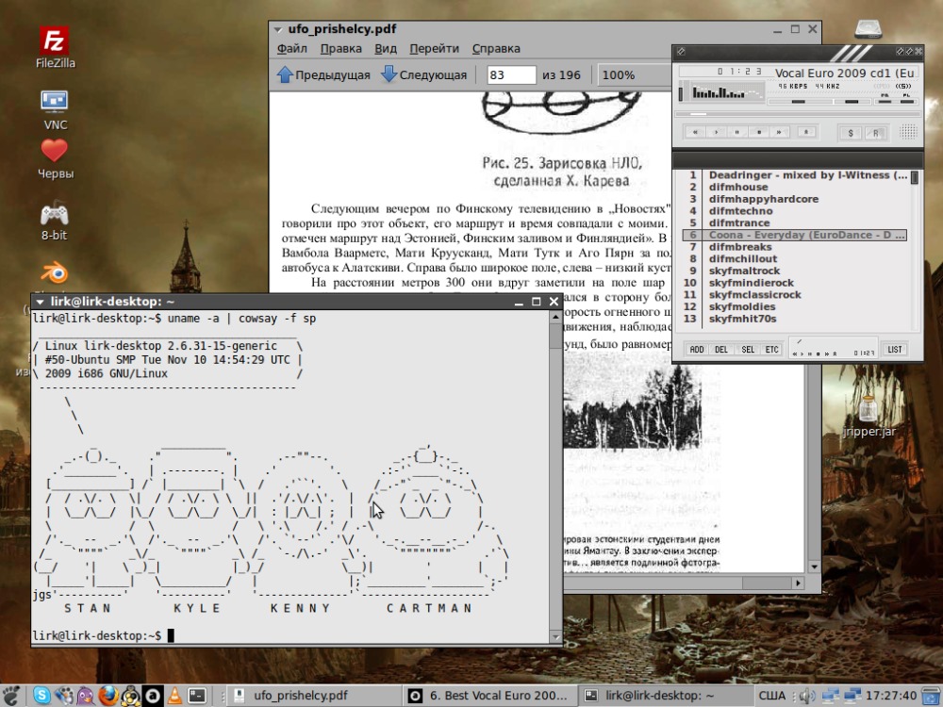This screenshot has height=707, width=943.
Task: Click the LIST button in playlist
Action: tap(894, 350)
